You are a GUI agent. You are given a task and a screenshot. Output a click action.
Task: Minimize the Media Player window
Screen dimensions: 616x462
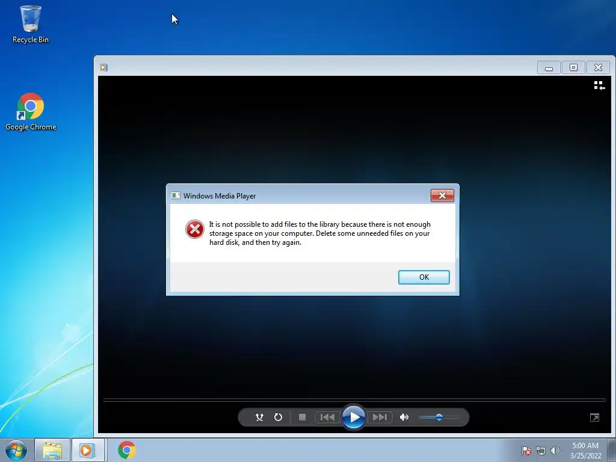(x=549, y=67)
